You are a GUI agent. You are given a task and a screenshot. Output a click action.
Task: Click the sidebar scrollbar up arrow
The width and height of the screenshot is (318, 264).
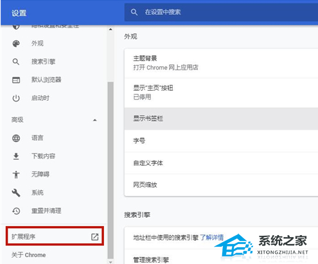pos(110,30)
